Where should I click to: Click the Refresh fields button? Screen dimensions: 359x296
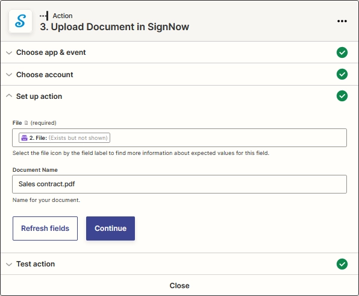coord(45,228)
